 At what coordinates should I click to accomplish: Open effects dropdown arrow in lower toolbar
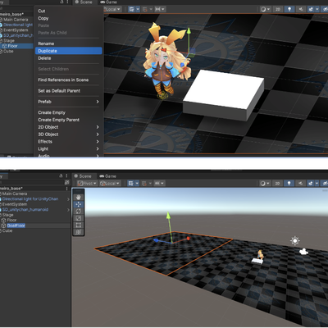(317, 183)
